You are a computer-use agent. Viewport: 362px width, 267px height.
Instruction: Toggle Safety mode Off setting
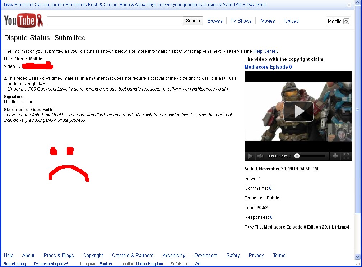pos(198,264)
